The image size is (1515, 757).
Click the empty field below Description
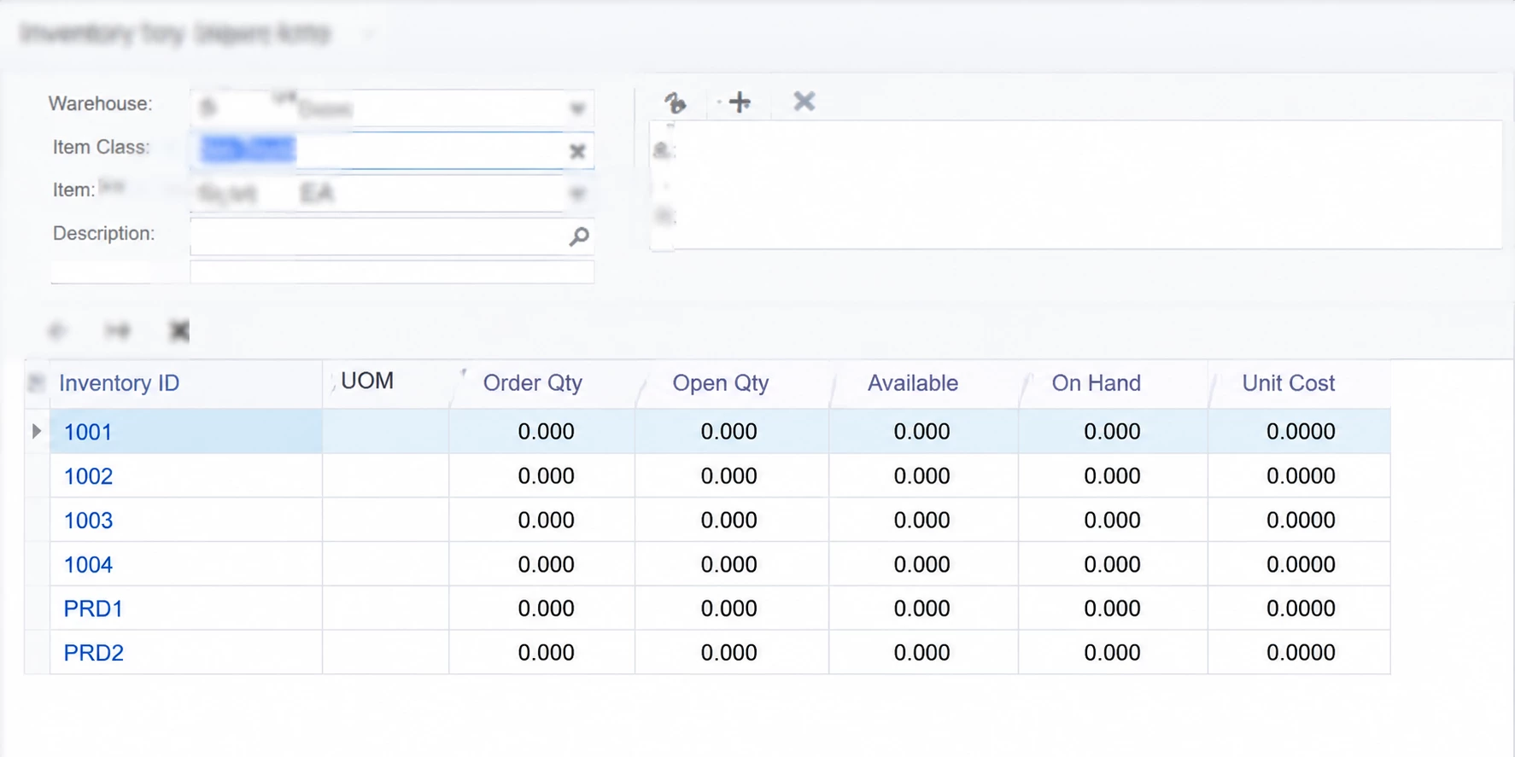tap(392, 272)
